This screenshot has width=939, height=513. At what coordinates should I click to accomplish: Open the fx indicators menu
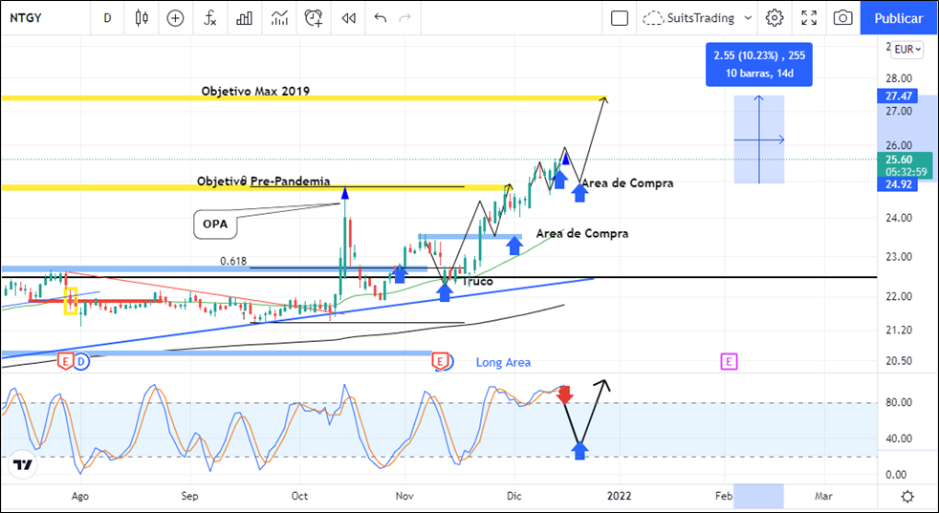coord(210,18)
